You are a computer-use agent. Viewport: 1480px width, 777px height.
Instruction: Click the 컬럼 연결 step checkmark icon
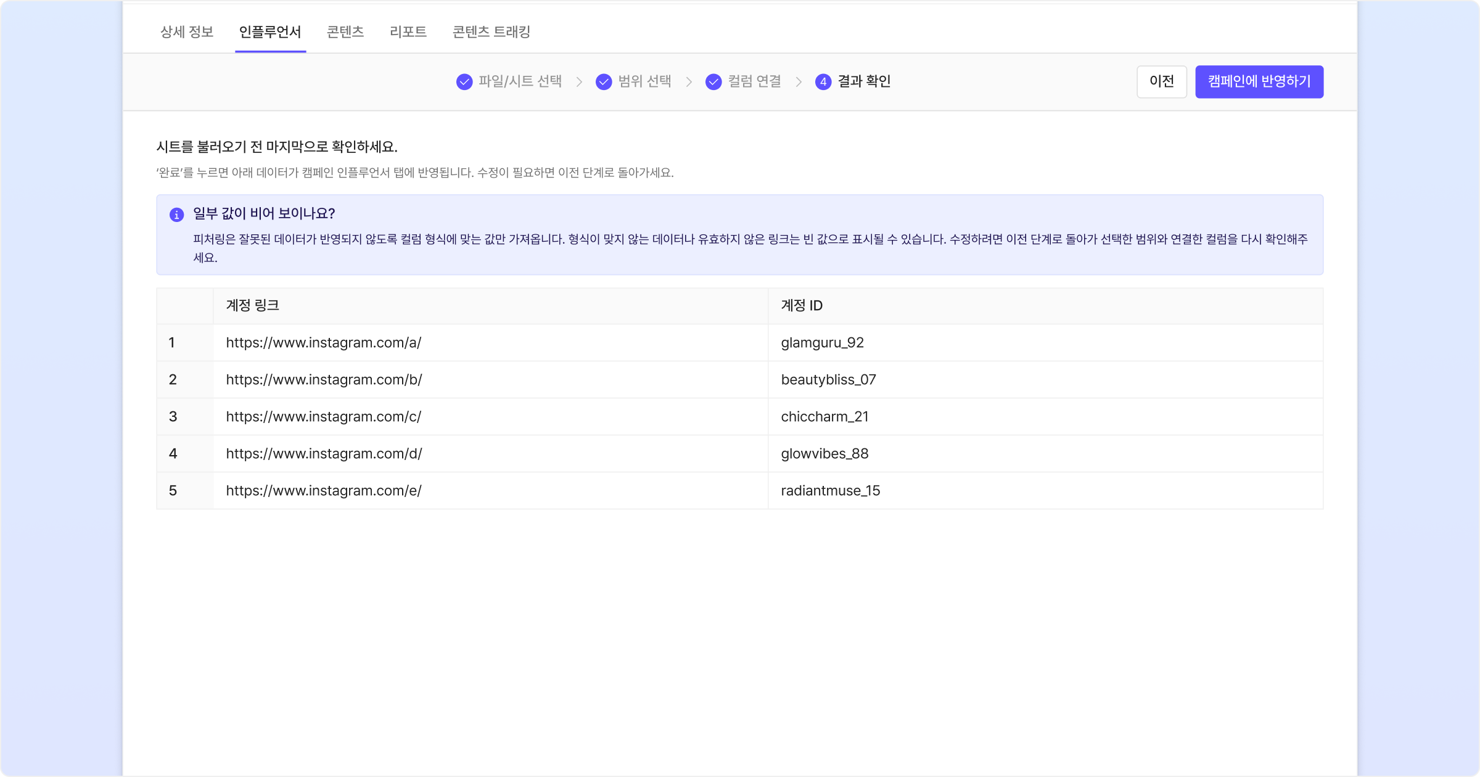713,81
